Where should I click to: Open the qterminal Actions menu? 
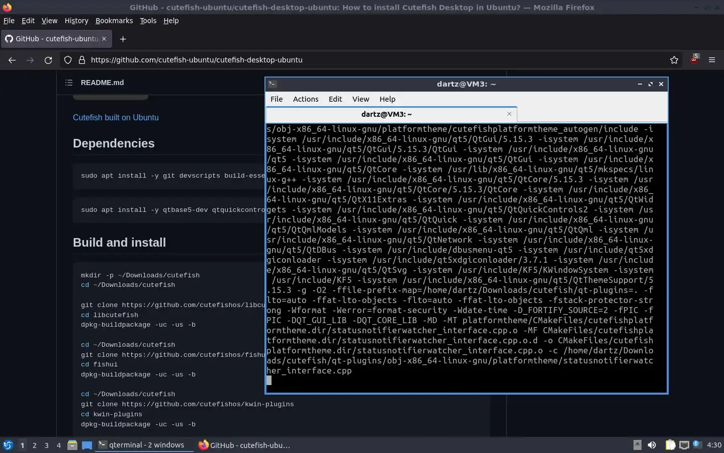coord(306,99)
